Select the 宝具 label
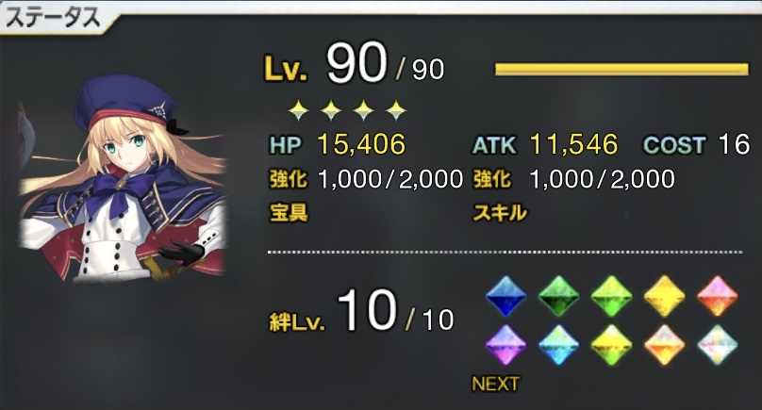 290,212
